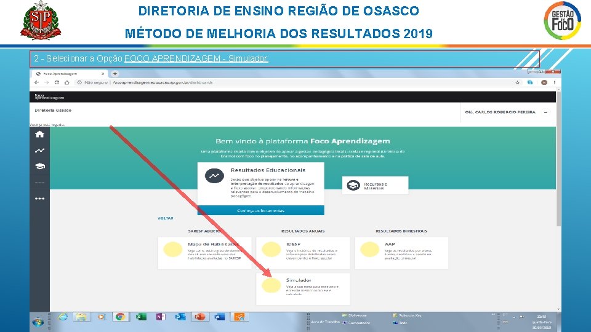Open a new tab with the plus button
This screenshot has height=332, width=591.
[x=115, y=73]
